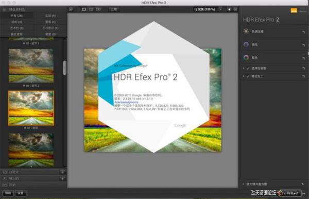The image size is (309, 199).
Task: Click the loupe pin icon at panel bottom
Action: click(302, 184)
